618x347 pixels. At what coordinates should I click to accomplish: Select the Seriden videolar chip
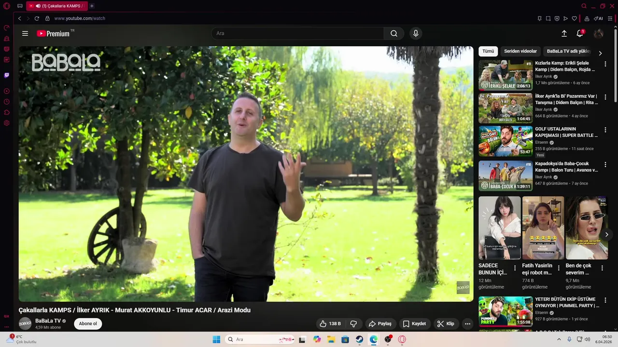tap(520, 51)
